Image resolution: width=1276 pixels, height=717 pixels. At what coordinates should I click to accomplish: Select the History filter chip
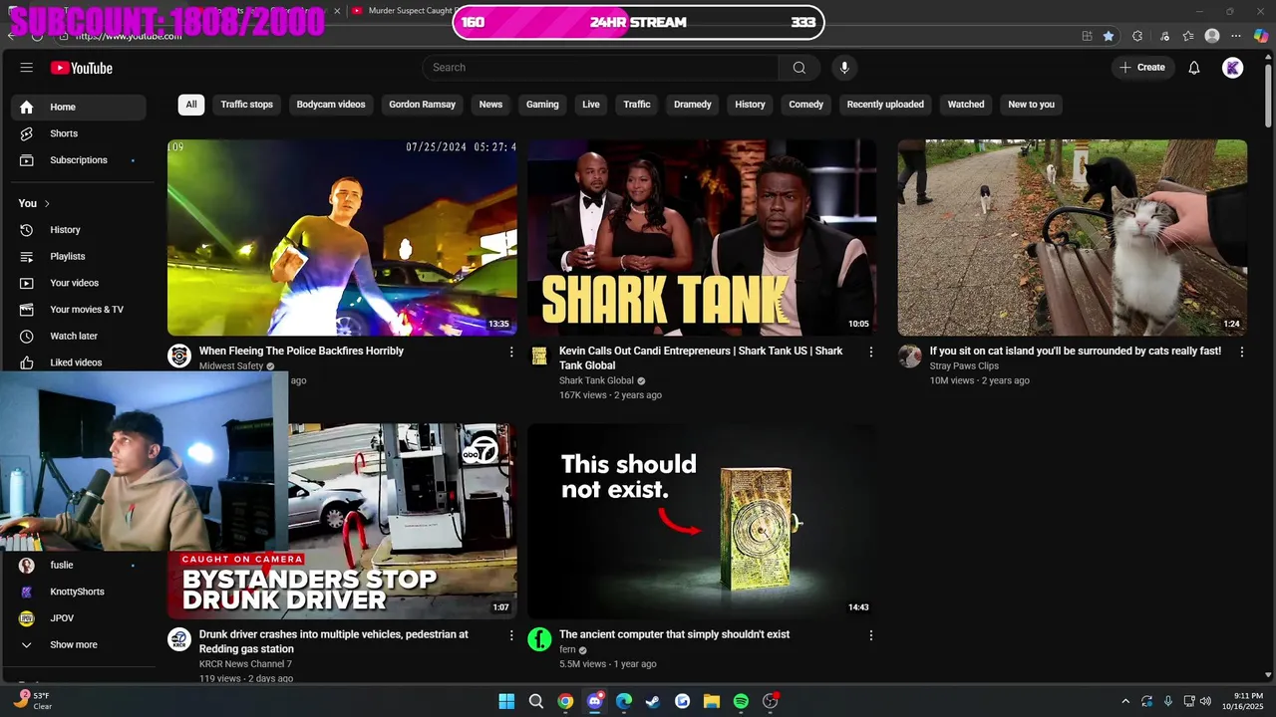750,105
